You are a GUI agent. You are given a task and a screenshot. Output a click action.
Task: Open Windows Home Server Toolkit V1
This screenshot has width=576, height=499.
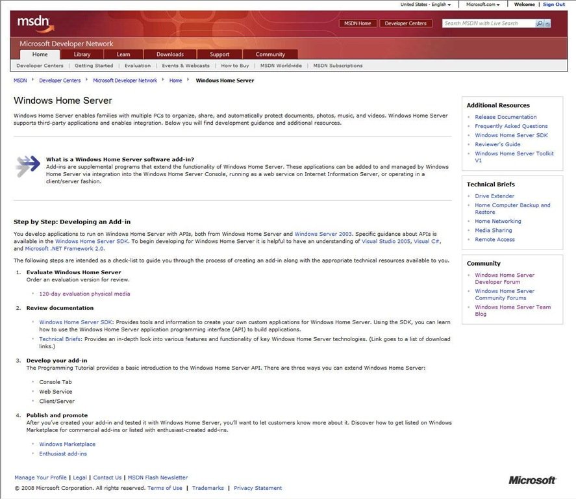click(514, 157)
